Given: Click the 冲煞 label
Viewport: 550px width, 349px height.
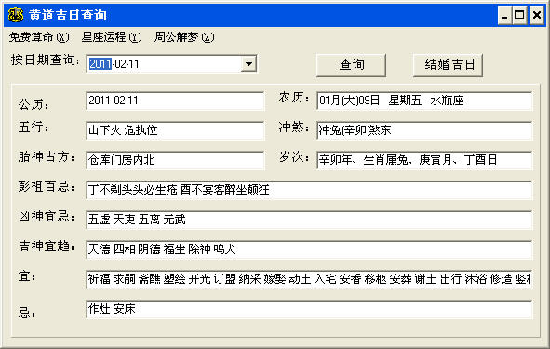Looking at the screenshot, I should [x=294, y=128].
